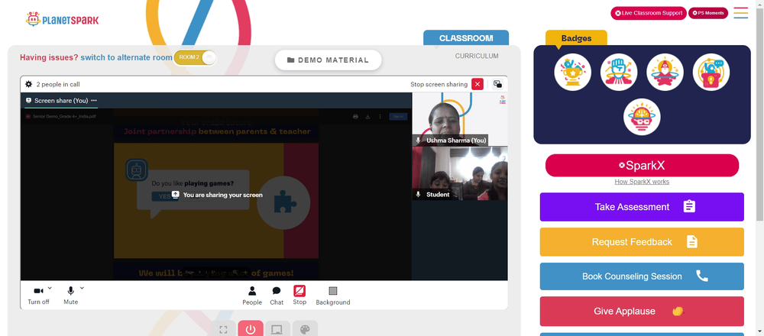Toggle picture-in-picture layout icon

click(x=497, y=84)
